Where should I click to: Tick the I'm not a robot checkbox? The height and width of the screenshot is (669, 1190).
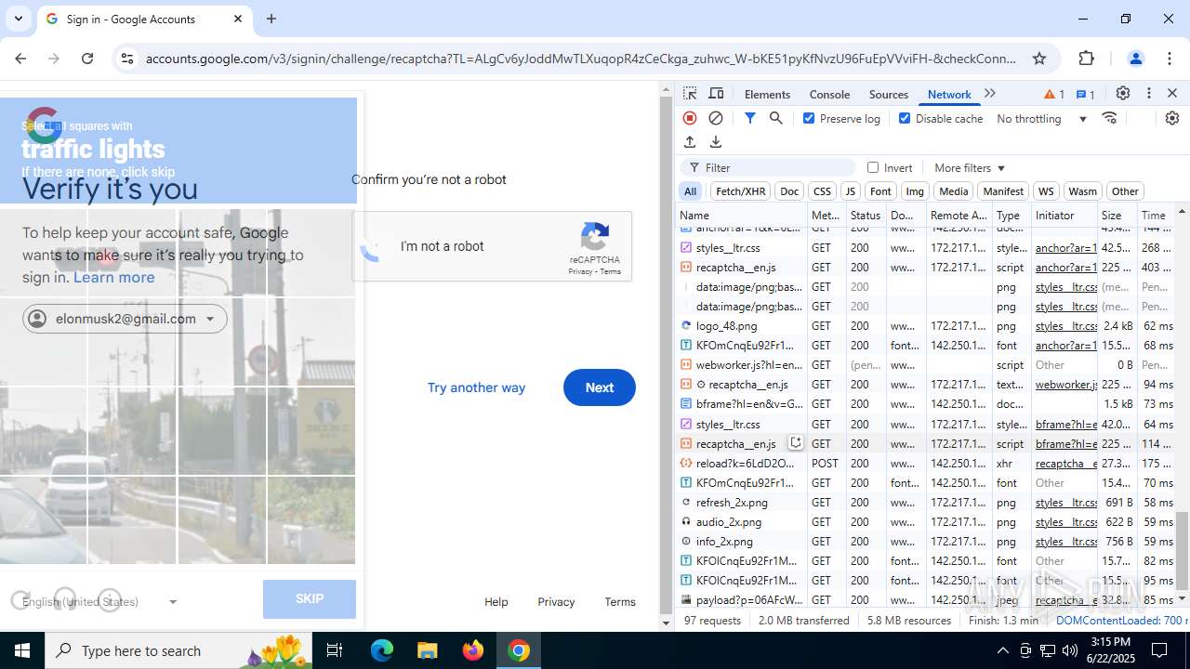coord(372,247)
